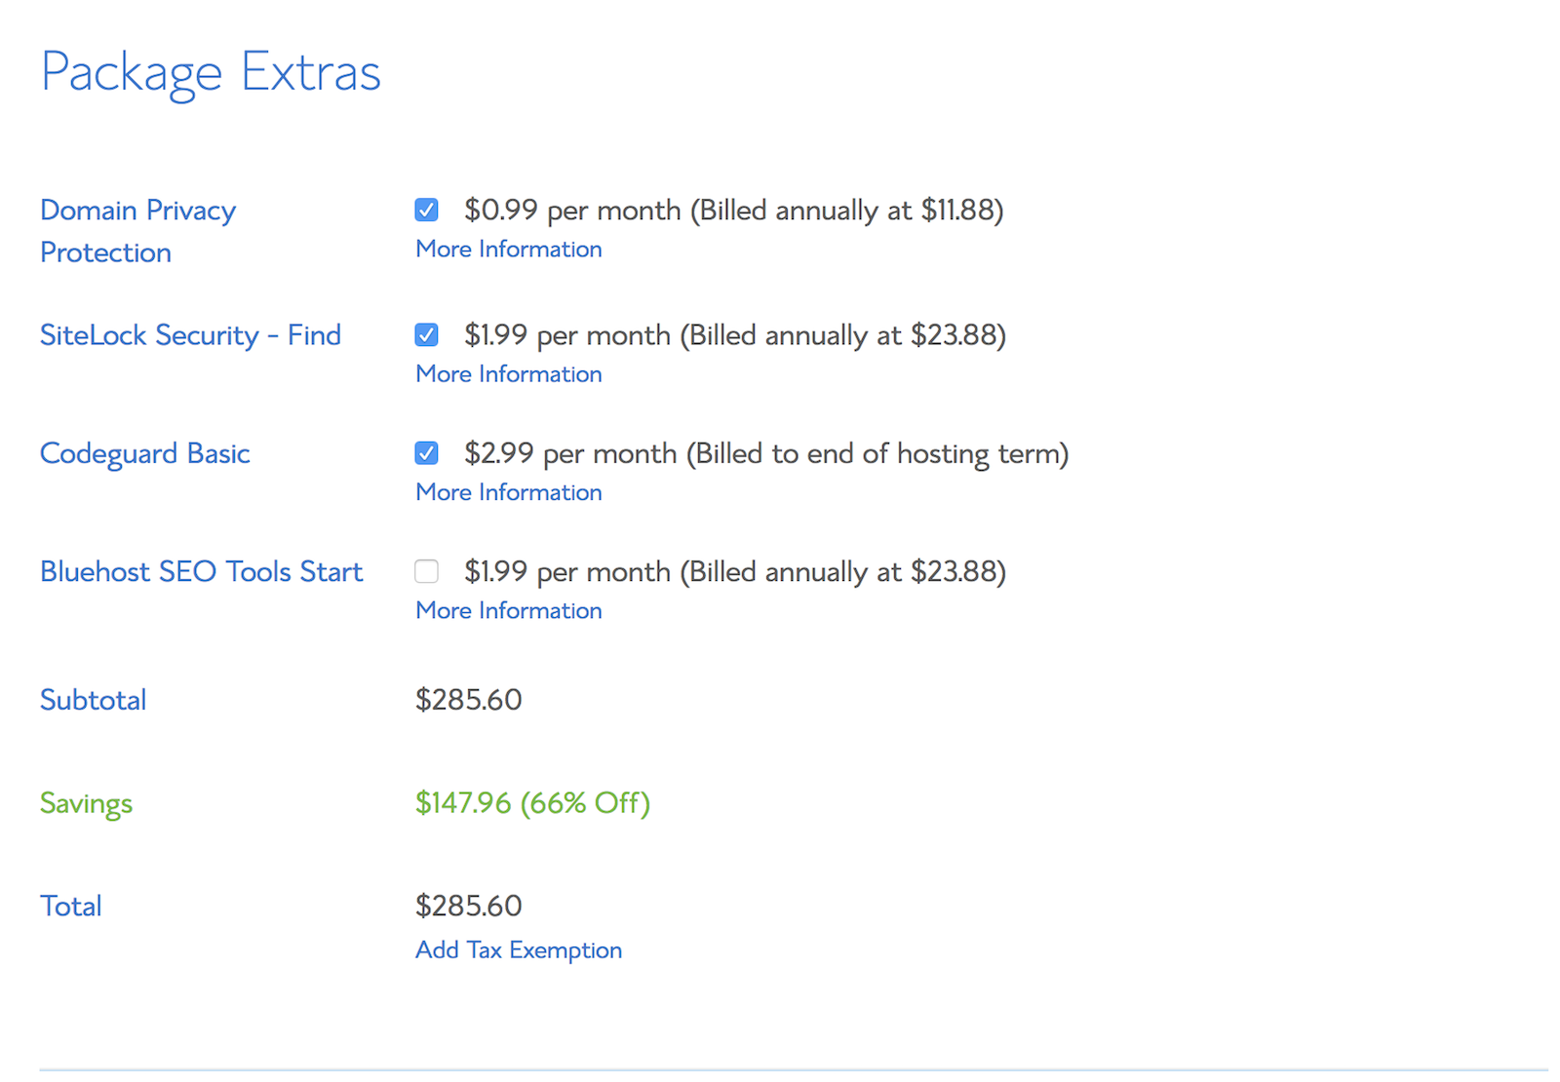The height and width of the screenshot is (1082, 1560).
Task: Open More Information for Domain Privacy Protection
Action: click(x=508, y=250)
